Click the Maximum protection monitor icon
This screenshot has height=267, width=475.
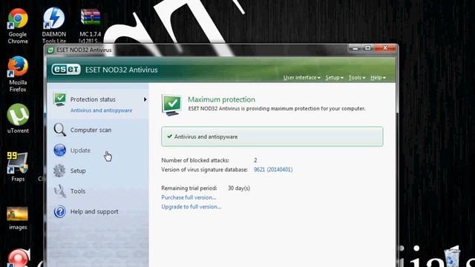pyautogui.click(x=171, y=105)
